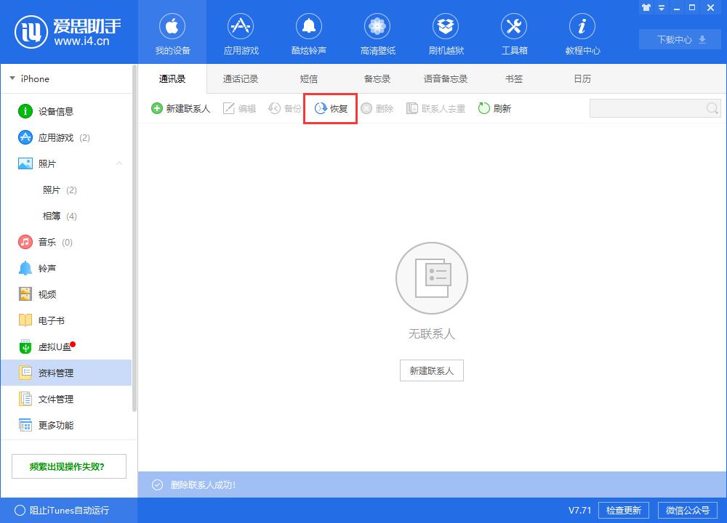Viewport: 727px width, 523px height.
Task: Open the title bar dropdown menu arrow
Action: coord(659,7)
